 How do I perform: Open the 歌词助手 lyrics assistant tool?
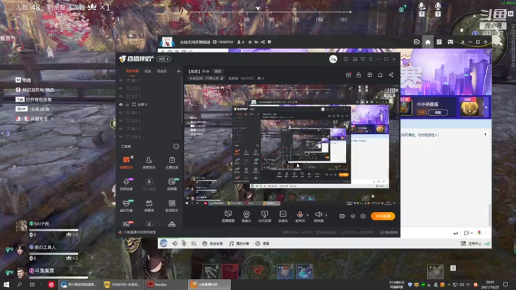[x=172, y=206]
